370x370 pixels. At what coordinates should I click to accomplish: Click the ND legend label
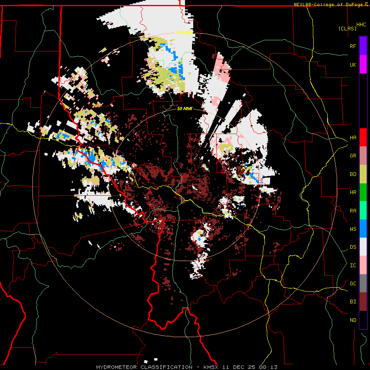pyautogui.click(x=353, y=320)
